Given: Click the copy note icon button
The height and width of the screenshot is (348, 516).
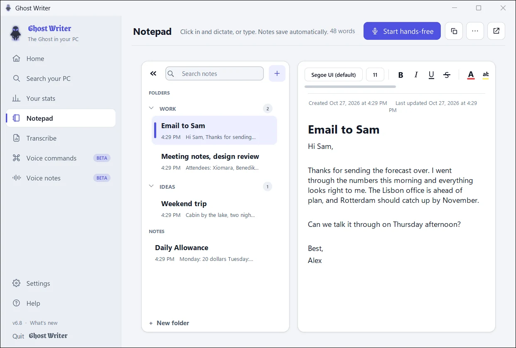Looking at the screenshot, I should tap(454, 31).
